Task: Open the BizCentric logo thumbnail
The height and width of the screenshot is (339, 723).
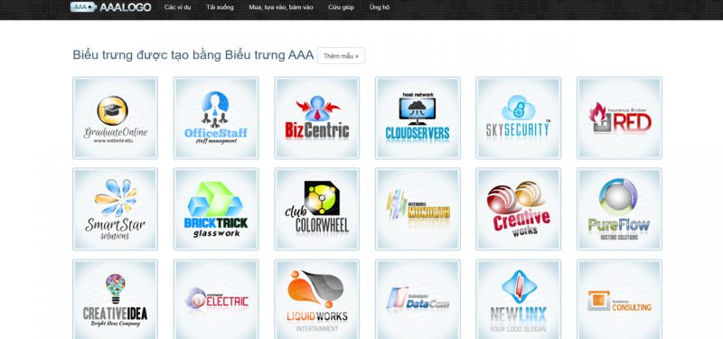Action: [317, 118]
